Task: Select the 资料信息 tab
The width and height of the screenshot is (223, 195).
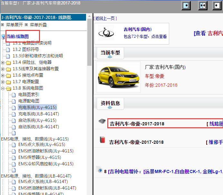Action: (x=110, y=104)
